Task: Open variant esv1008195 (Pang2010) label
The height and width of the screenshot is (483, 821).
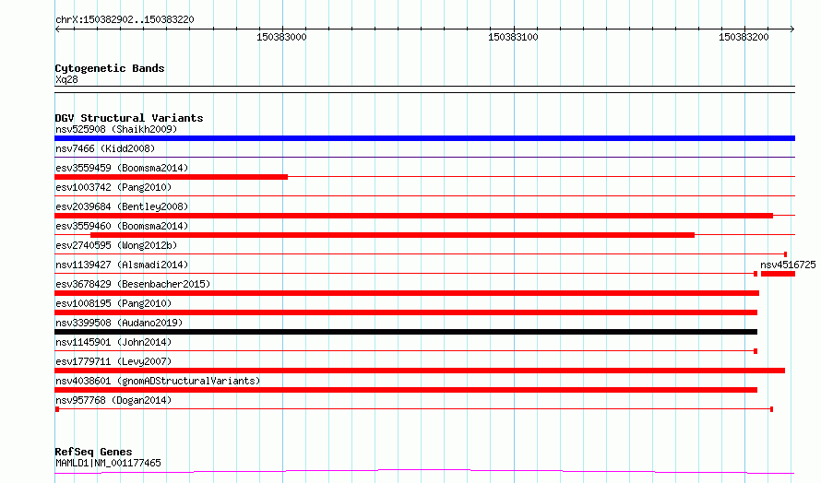Action: (113, 303)
